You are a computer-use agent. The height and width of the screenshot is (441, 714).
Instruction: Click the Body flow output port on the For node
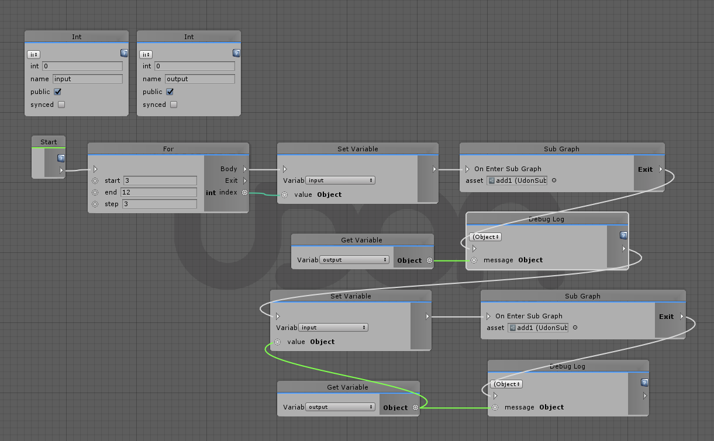pos(245,169)
